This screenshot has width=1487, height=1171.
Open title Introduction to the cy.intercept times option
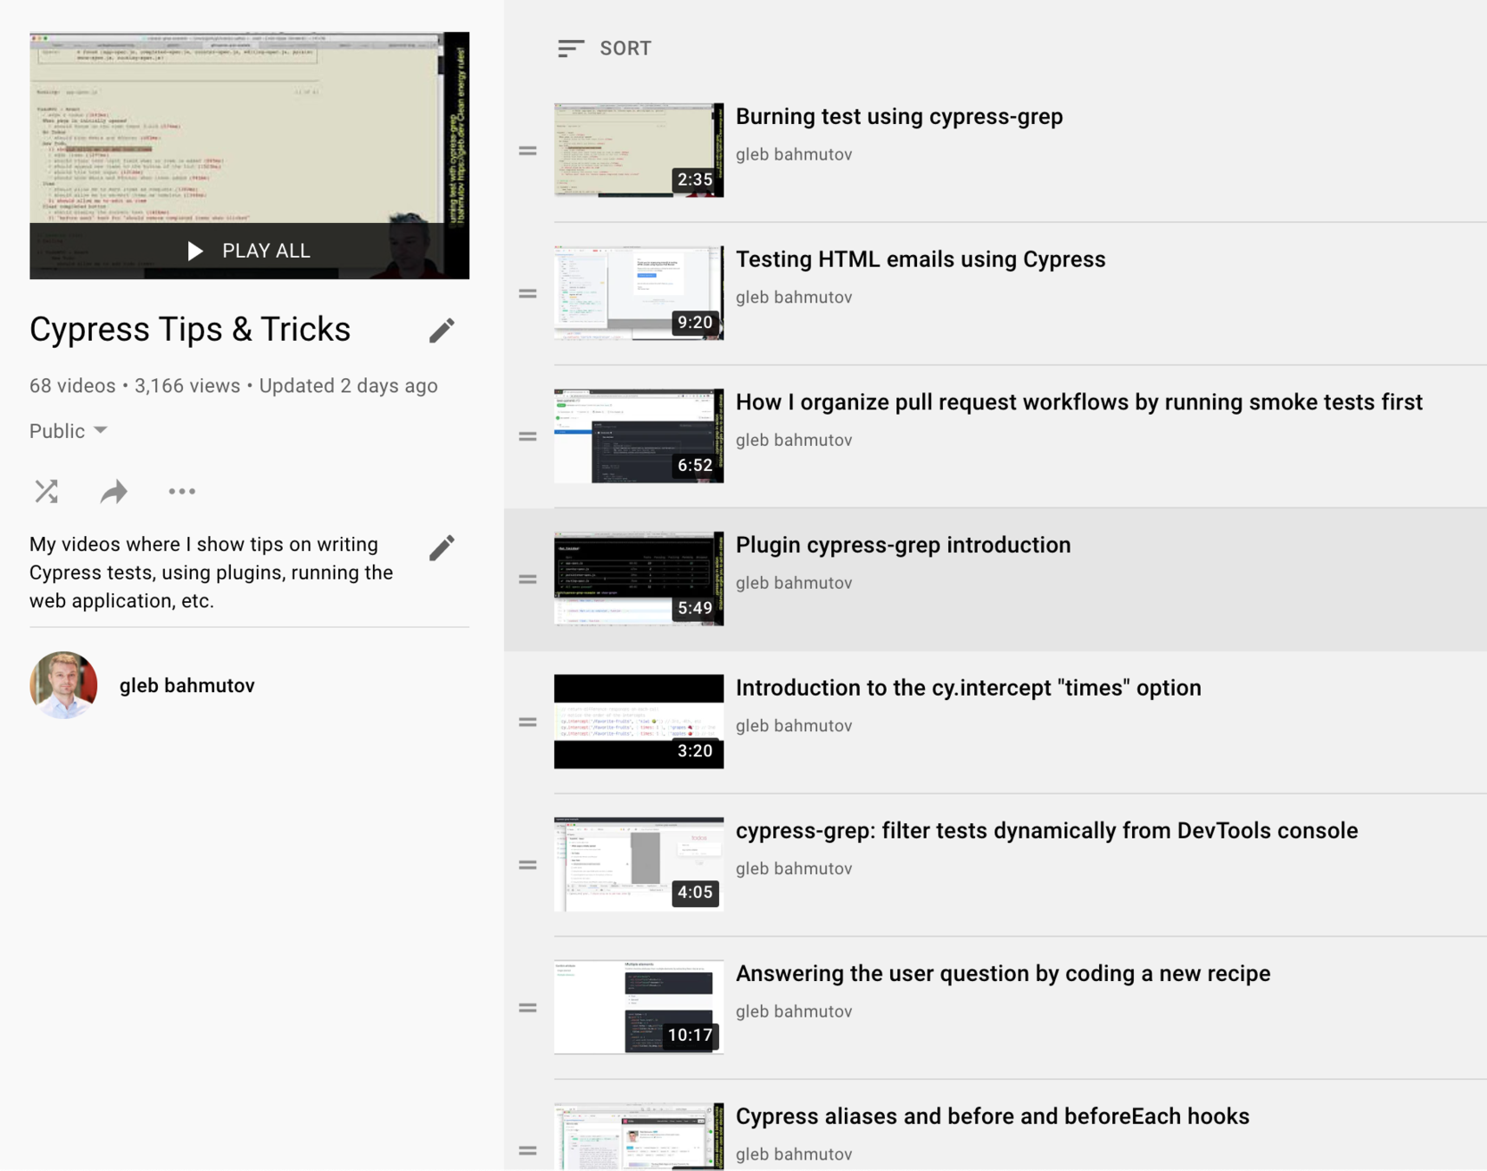[968, 688]
